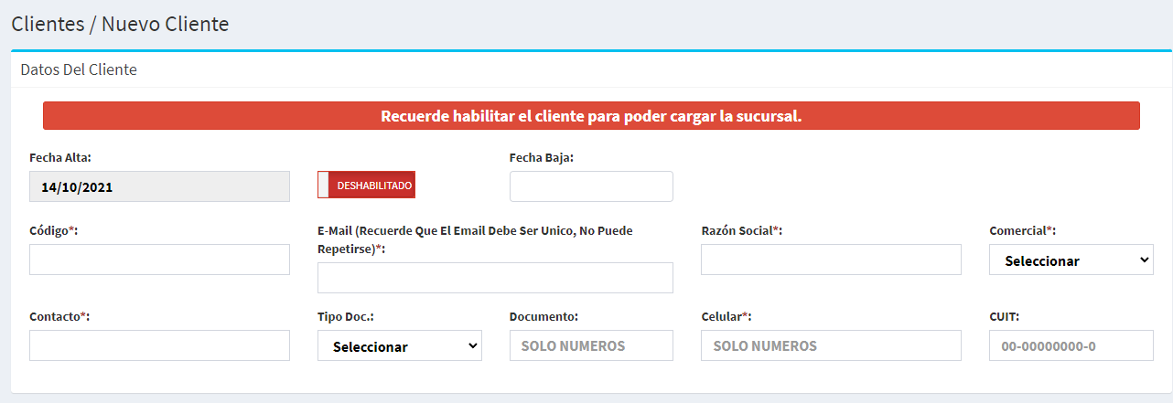Click the Fecha Baja date field

pyautogui.click(x=591, y=186)
